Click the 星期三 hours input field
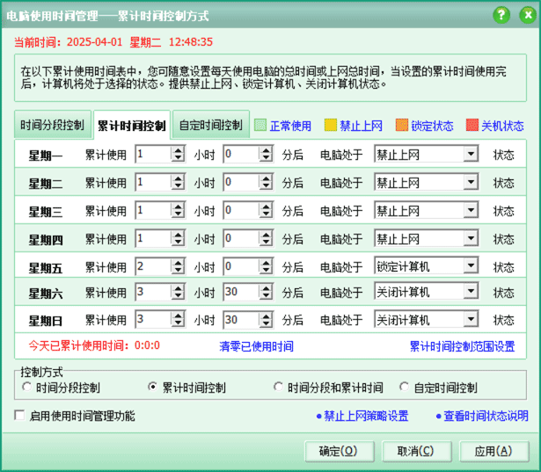541x472 pixels. (x=152, y=210)
